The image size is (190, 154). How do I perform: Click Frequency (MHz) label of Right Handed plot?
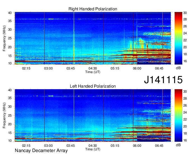coord(4,38)
